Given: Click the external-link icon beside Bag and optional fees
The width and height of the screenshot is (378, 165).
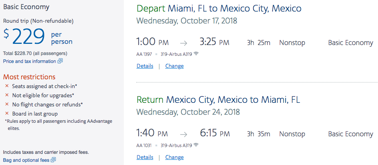Looking at the screenshot, I should pyautogui.click(x=54, y=160).
